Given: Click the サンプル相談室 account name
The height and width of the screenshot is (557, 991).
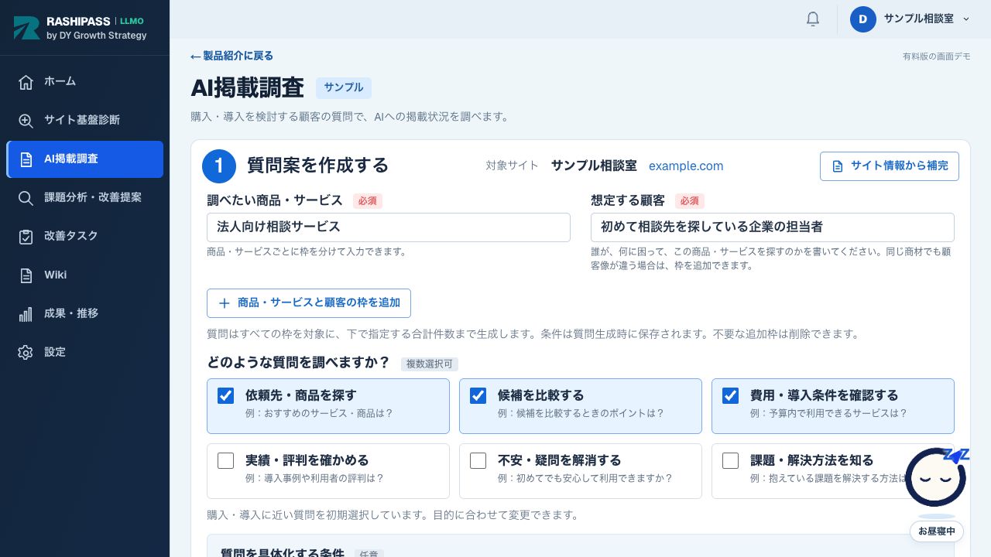Looking at the screenshot, I should (919, 19).
